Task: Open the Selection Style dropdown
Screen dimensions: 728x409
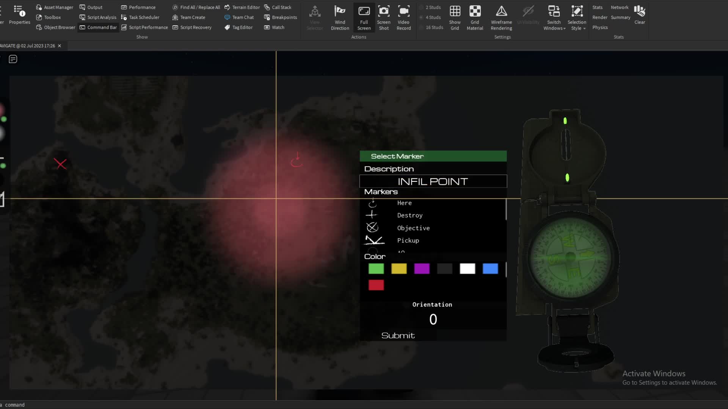Action: (x=577, y=18)
